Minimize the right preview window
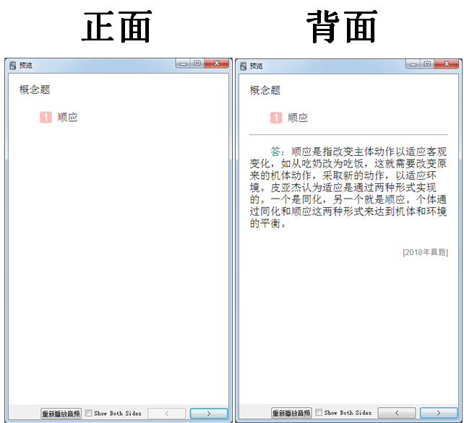464x423 pixels. 413,64
